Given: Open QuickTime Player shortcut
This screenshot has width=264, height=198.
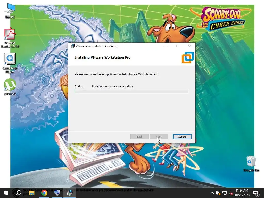Looking at the screenshot, I should pyautogui.click(x=10, y=63).
